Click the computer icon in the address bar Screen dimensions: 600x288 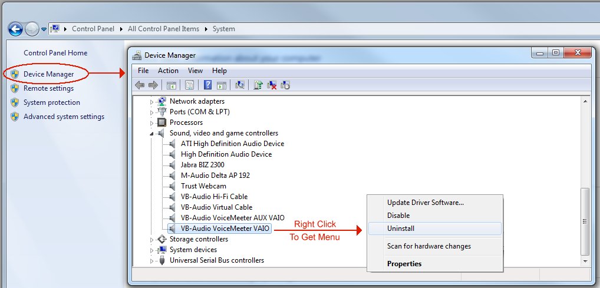55,29
